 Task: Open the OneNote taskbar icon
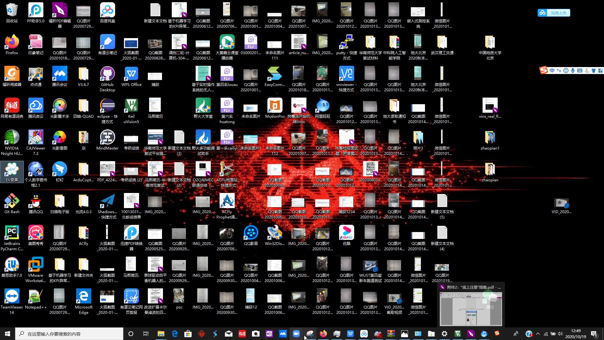click(x=269, y=334)
